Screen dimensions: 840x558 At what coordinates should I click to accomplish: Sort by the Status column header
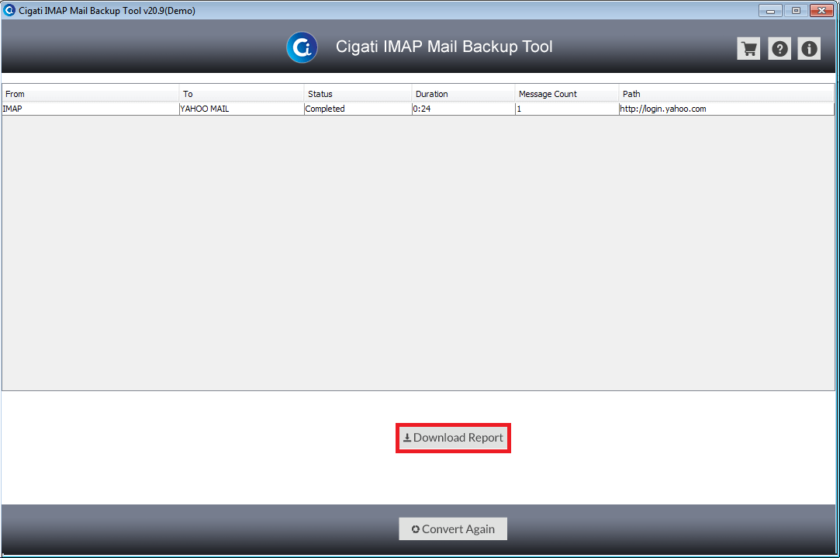[x=358, y=94]
